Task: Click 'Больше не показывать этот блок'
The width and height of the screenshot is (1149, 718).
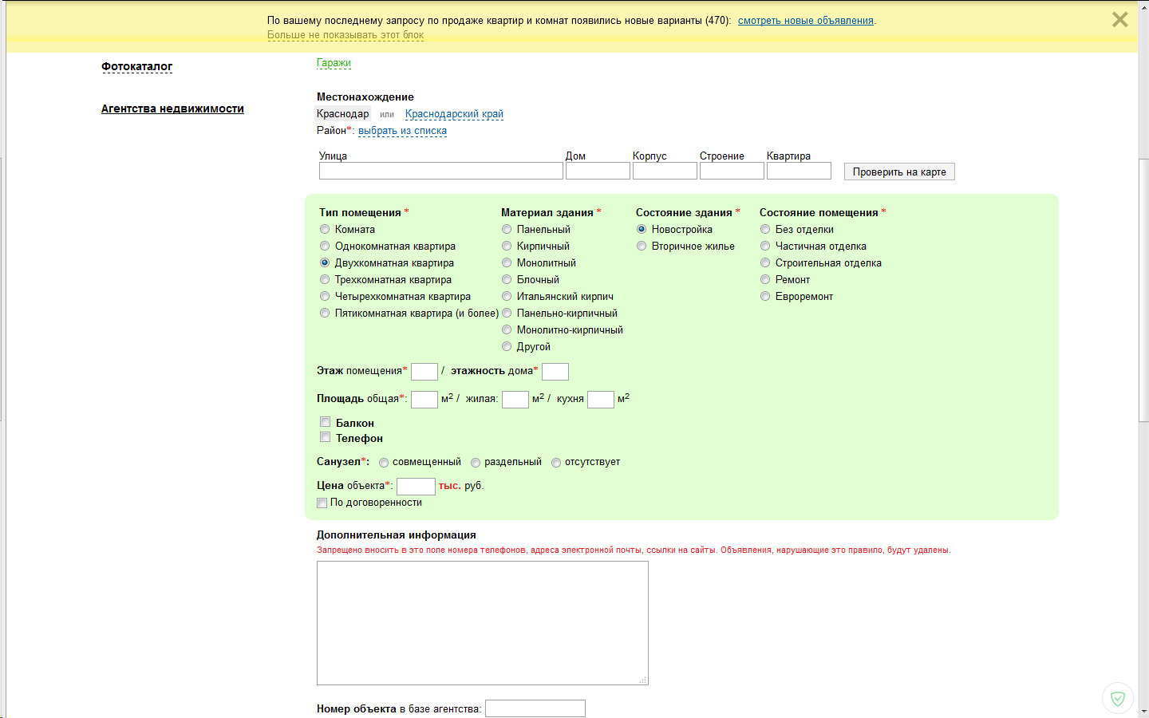Action: point(345,35)
